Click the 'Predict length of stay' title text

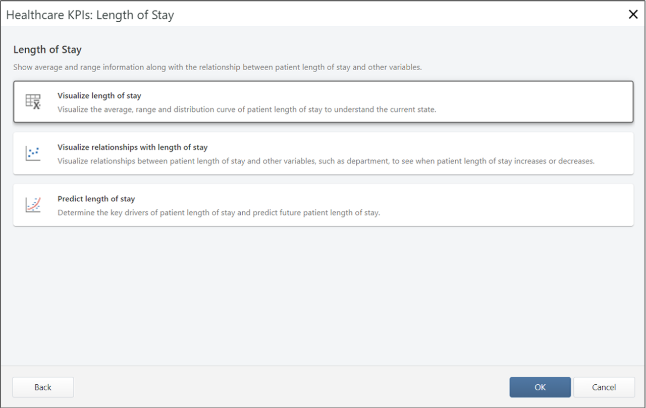[x=96, y=199]
